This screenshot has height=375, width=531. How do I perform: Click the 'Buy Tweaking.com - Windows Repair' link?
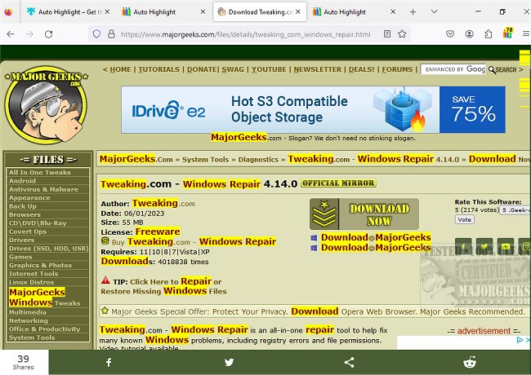coord(194,242)
